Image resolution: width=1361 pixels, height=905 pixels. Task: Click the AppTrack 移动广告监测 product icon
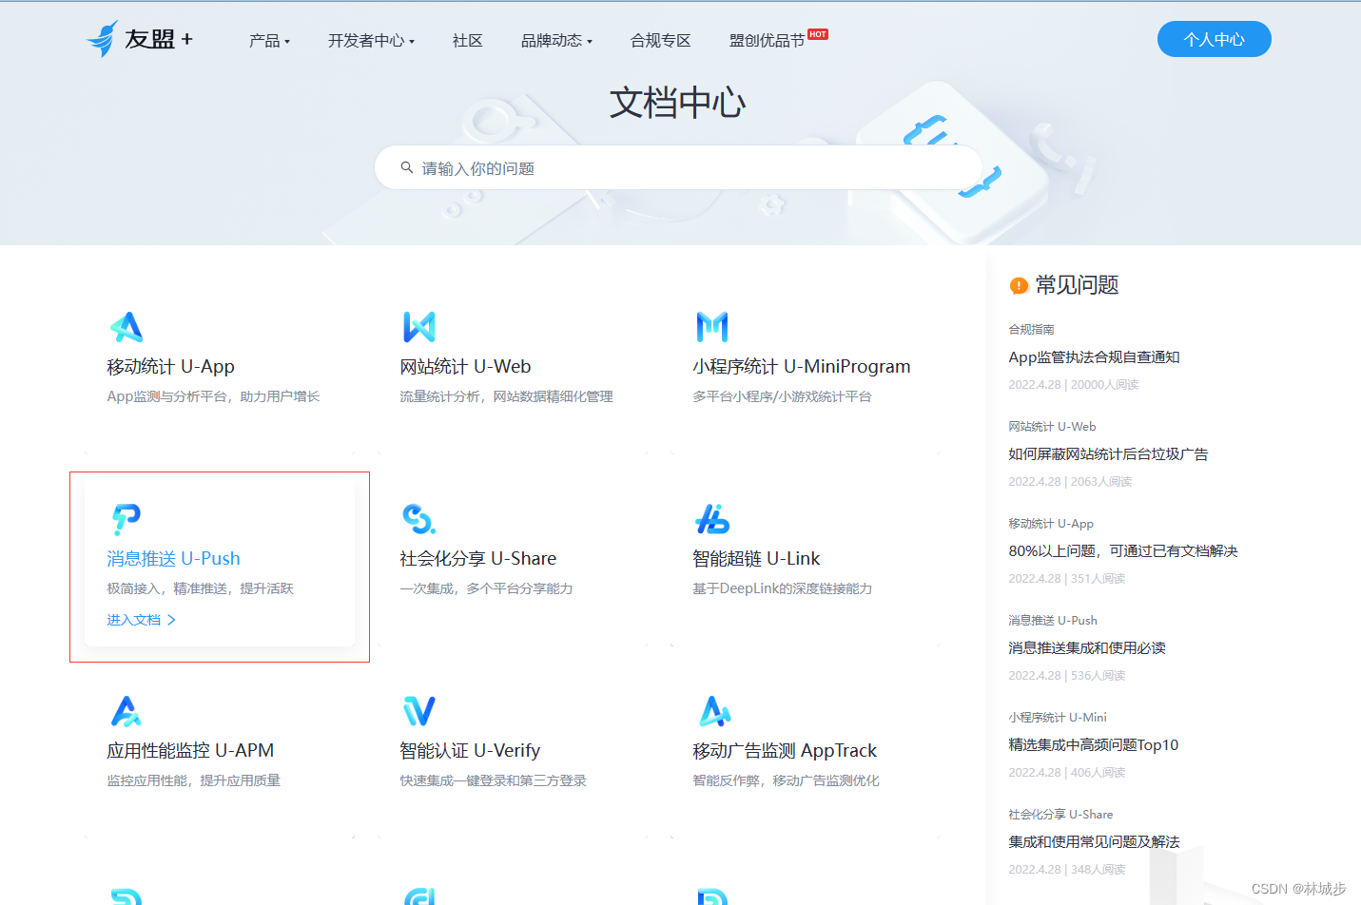pos(715,711)
